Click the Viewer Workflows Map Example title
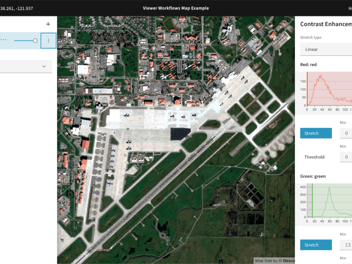The width and height of the screenshot is (352, 264). click(176, 8)
